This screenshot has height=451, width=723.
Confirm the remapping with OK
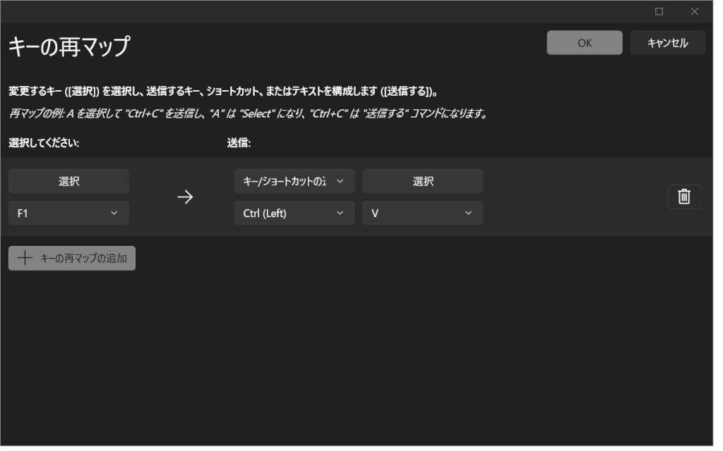tap(584, 43)
